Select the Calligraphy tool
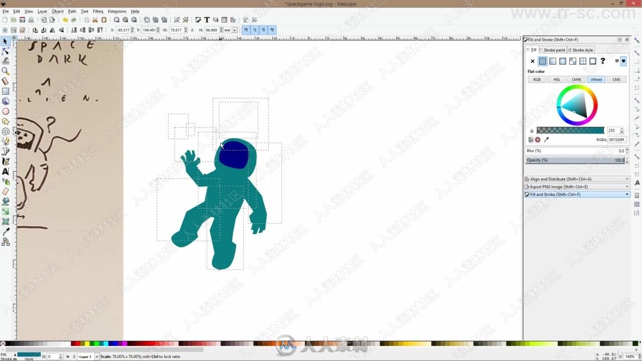 (x=6, y=161)
